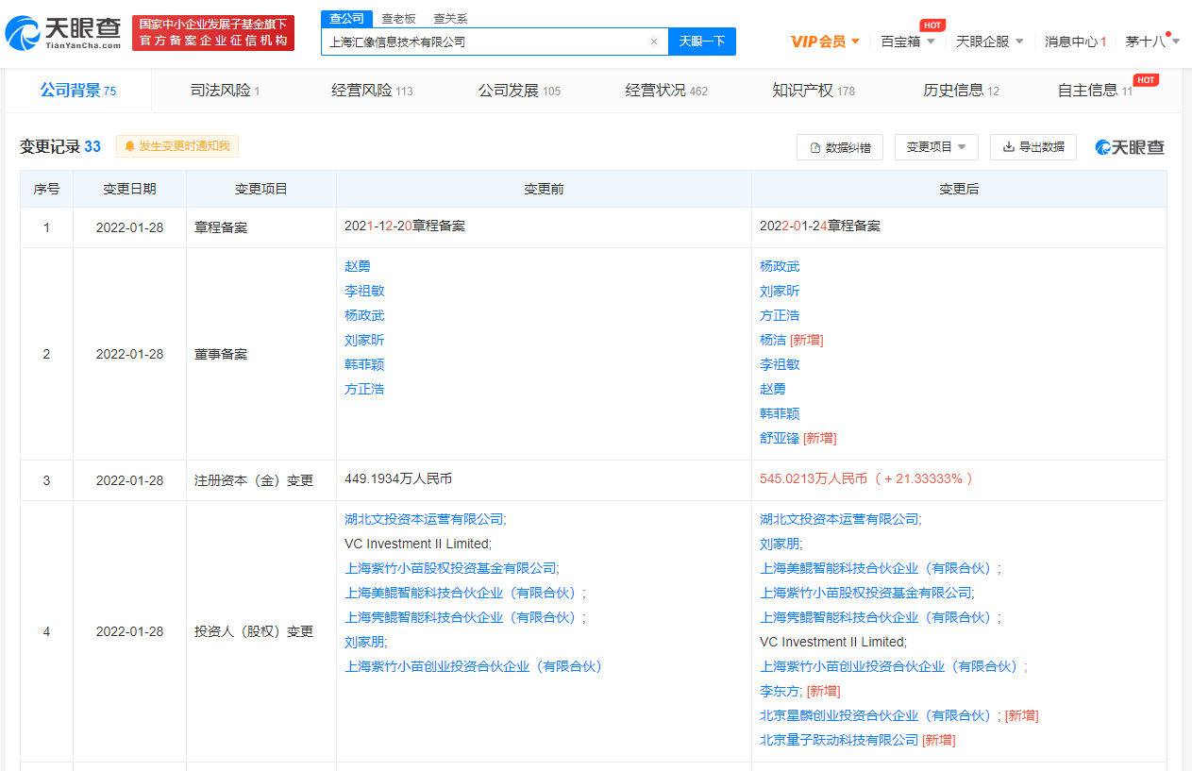Select the 经营状况 tab
Image resolution: width=1192 pixels, height=771 pixels.
666,91
